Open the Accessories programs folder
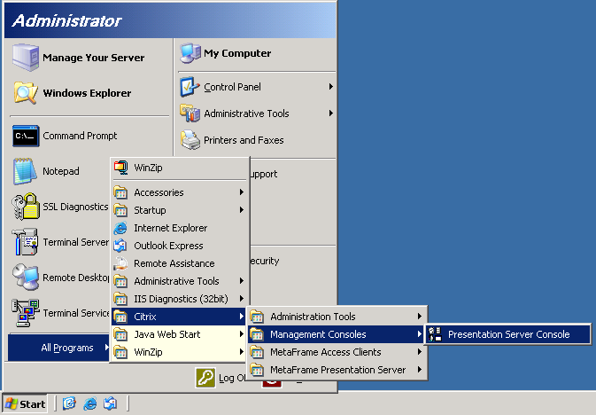This screenshot has width=596, height=415. (x=178, y=192)
